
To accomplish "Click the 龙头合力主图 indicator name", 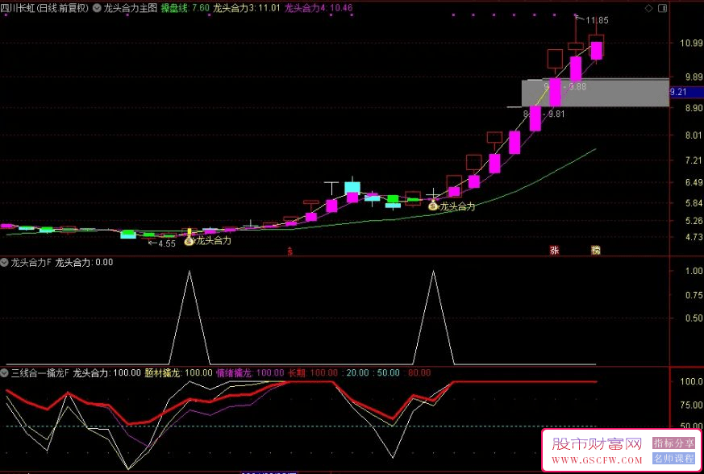I will pos(130,7).
